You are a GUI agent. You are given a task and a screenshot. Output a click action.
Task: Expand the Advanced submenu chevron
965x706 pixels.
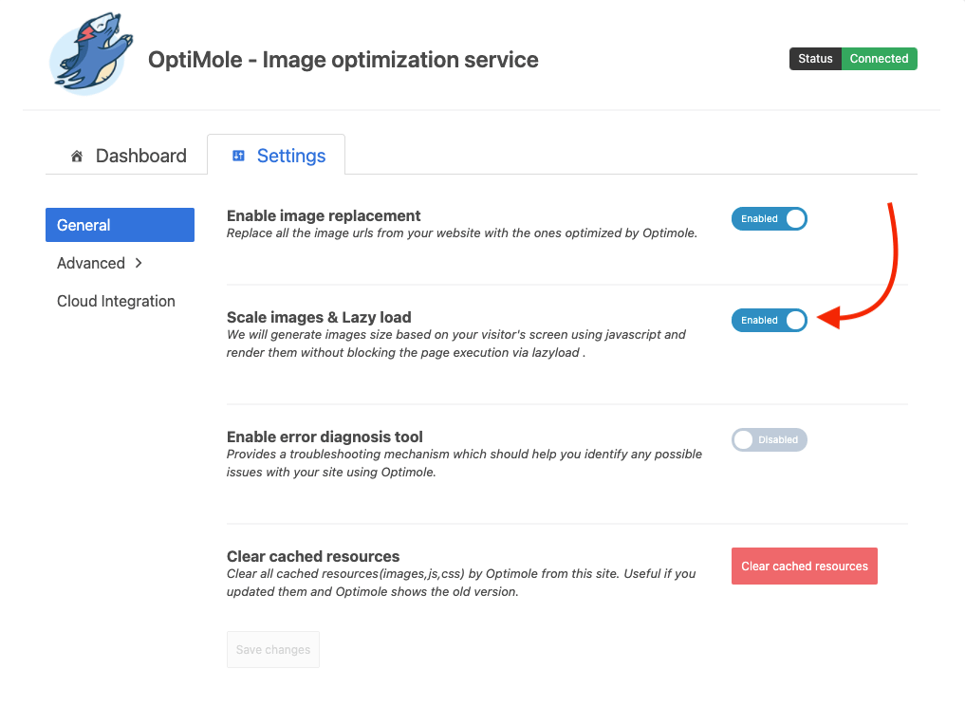(139, 264)
